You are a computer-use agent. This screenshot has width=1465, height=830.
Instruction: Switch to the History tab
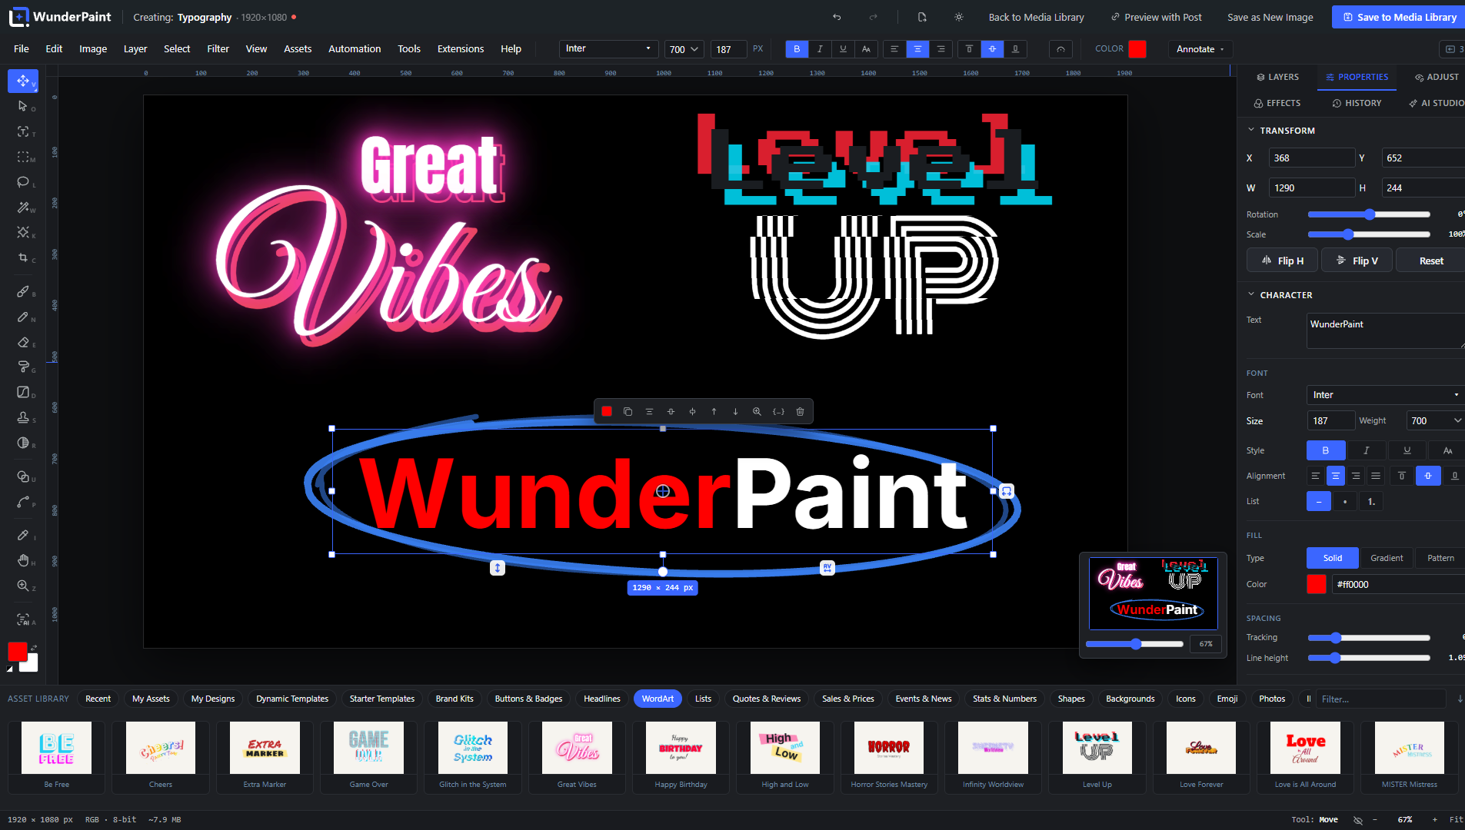point(1357,103)
